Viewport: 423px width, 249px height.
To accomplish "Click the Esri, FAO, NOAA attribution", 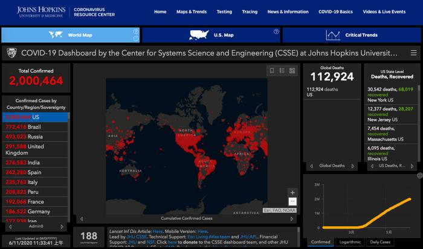I will click(x=280, y=210).
